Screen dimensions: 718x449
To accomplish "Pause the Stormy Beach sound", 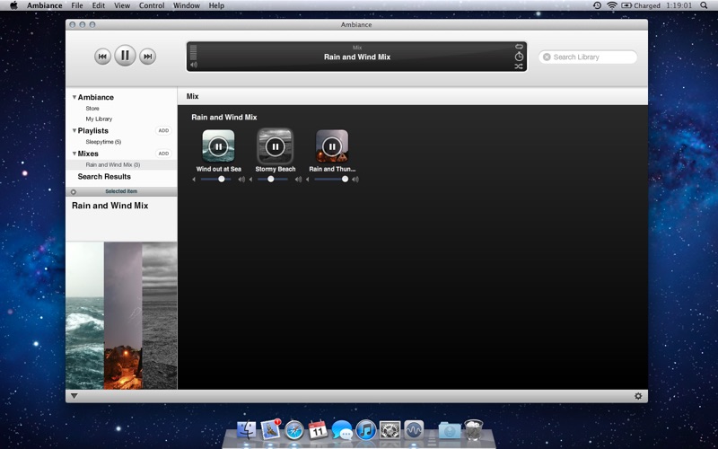I will click(275, 145).
